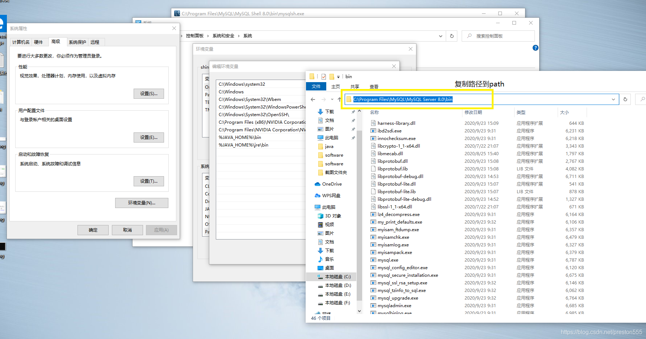This screenshot has height=339, width=646.
Task: Click the New folder icon in quick access toolbar
Action: [331, 77]
